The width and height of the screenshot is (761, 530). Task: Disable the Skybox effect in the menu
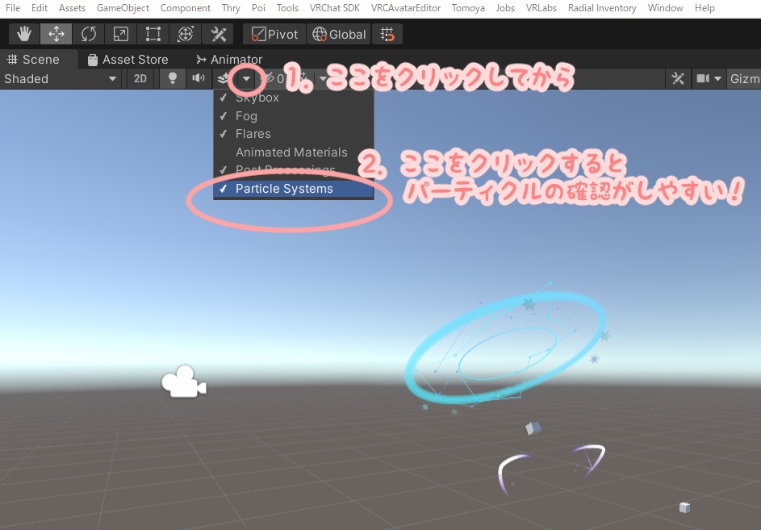(257, 97)
